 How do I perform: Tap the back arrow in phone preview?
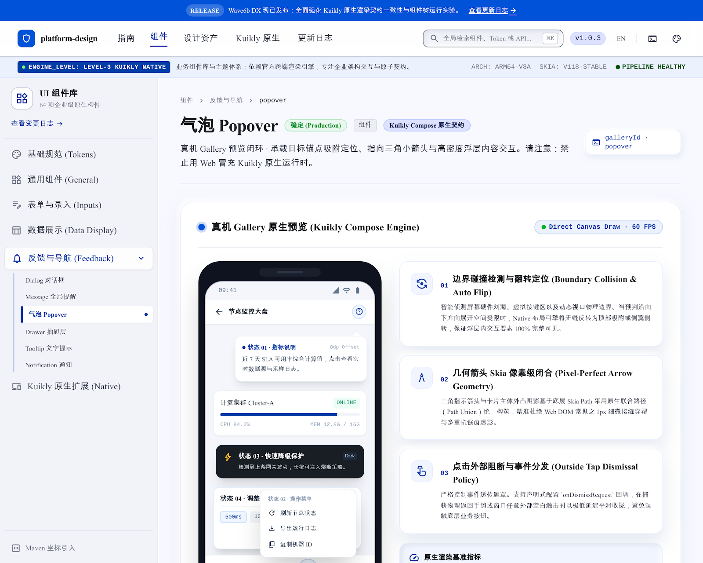click(219, 311)
